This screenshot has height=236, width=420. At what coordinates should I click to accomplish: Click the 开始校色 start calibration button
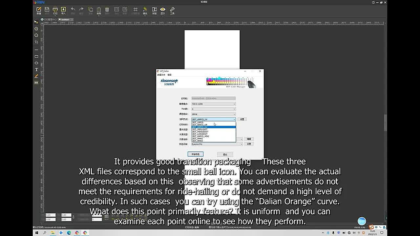[196, 154]
